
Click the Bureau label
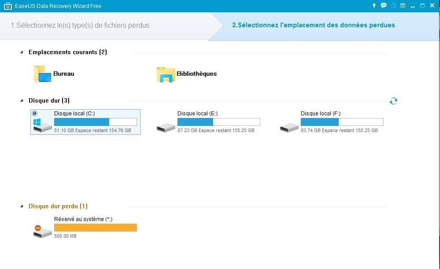64,74
